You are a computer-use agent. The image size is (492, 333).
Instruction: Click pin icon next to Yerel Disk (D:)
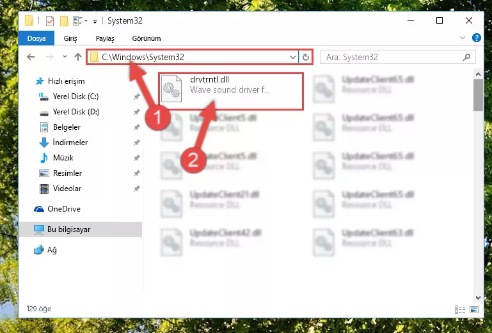click(136, 112)
